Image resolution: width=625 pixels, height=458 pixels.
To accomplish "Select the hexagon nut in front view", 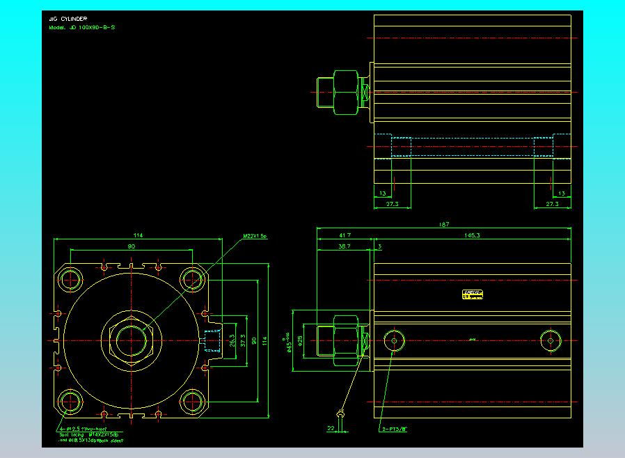I will (x=131, y=341).
